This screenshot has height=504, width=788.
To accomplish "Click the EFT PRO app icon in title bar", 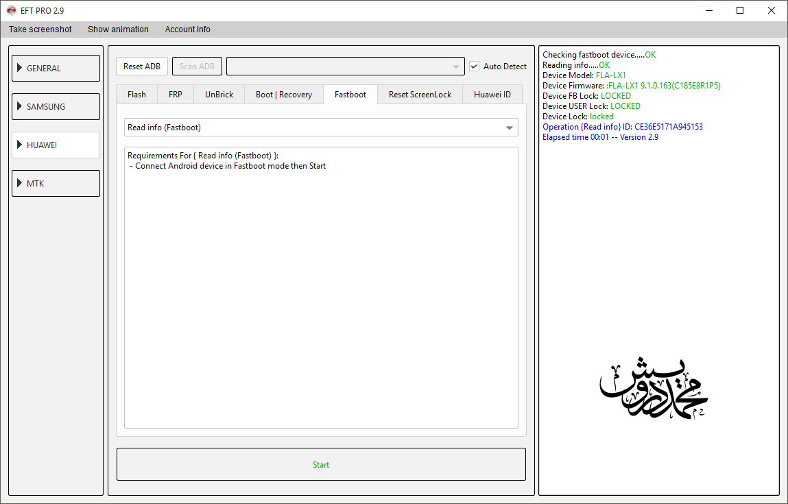I will (11, 10).
